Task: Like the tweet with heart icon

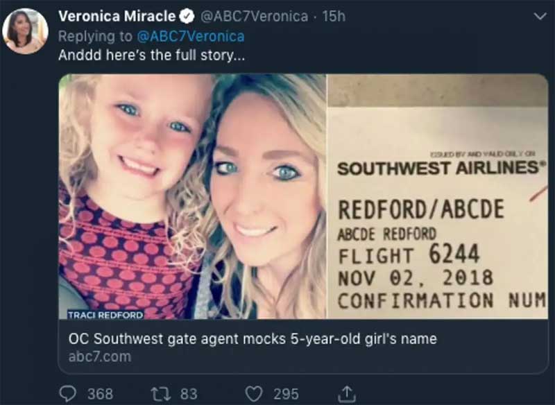Action: [x=254, y=394]
